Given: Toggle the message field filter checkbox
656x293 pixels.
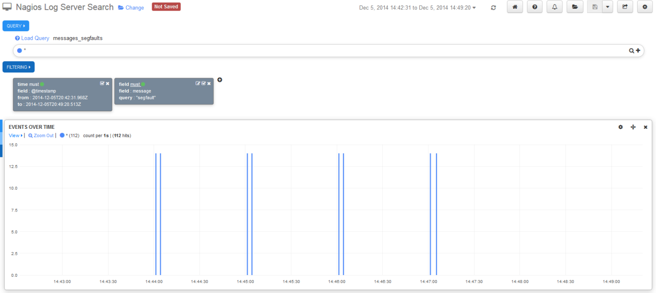Looking at the screenshot, I should coord(203,84).
